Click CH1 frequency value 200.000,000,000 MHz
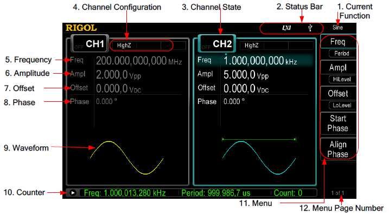389x214 pixels. click(139, 61)
